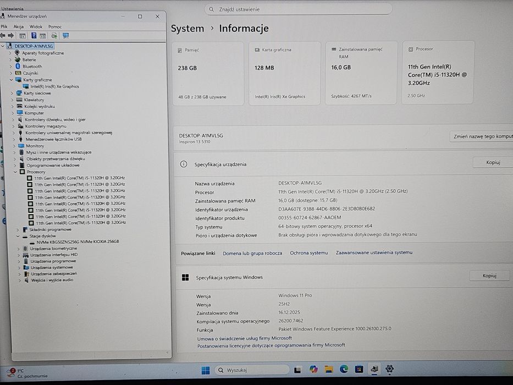Click the Pamięć 238 GB card

tap(208, 73)
